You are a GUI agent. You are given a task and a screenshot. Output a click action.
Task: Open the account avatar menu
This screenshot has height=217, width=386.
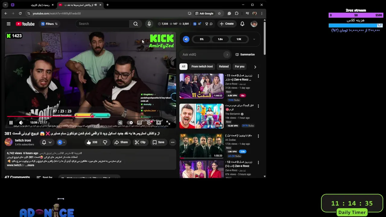coord(254,24)
